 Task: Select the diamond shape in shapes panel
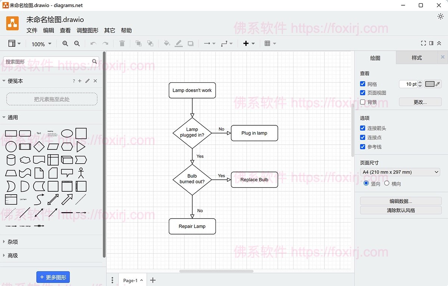tap(39, 147)
